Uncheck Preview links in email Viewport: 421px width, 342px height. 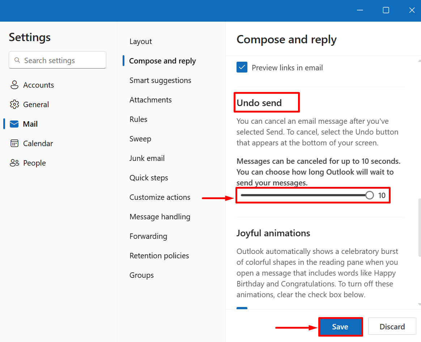click(x=242, y=67)
